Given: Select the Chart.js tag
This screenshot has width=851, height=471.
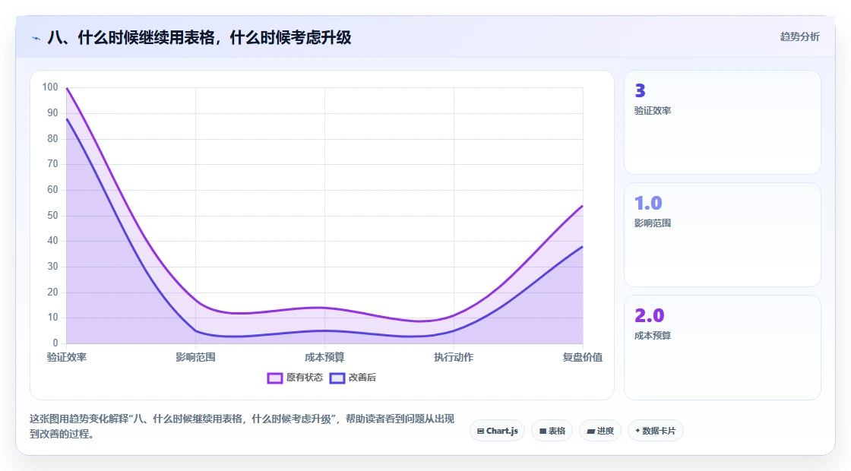Looking at the screenshot, I should 497,431.
